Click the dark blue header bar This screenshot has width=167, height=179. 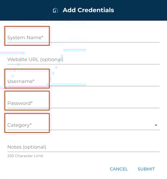83,10
